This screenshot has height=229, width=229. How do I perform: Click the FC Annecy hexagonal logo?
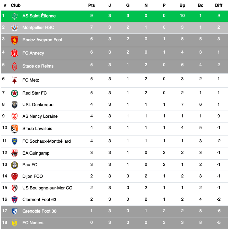(x=14, y=53)
